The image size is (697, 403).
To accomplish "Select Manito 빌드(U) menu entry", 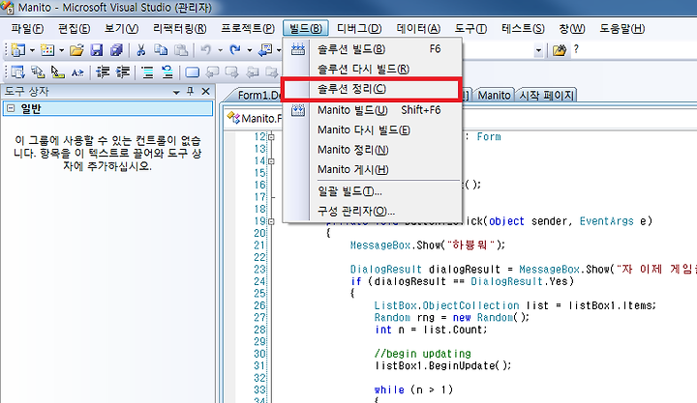I will coord(373,110).
